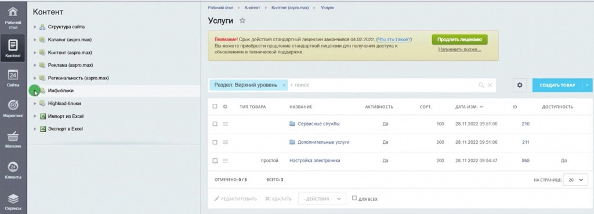Open the Настройка электроники item link

click(315, 161)
